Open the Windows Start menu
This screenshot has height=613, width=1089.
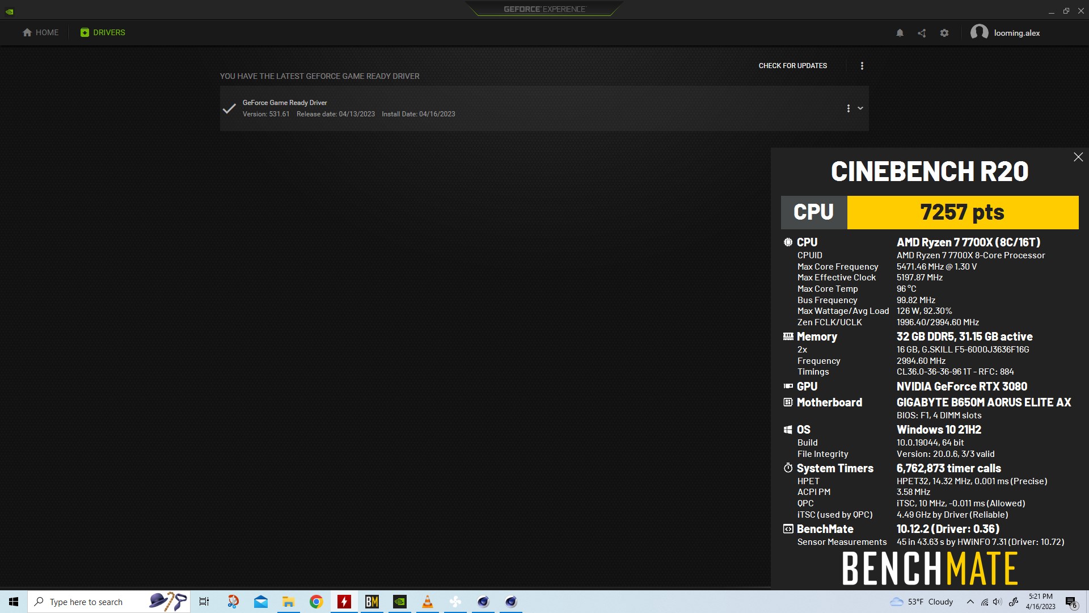pyautogui.click(x=14, y=602)
